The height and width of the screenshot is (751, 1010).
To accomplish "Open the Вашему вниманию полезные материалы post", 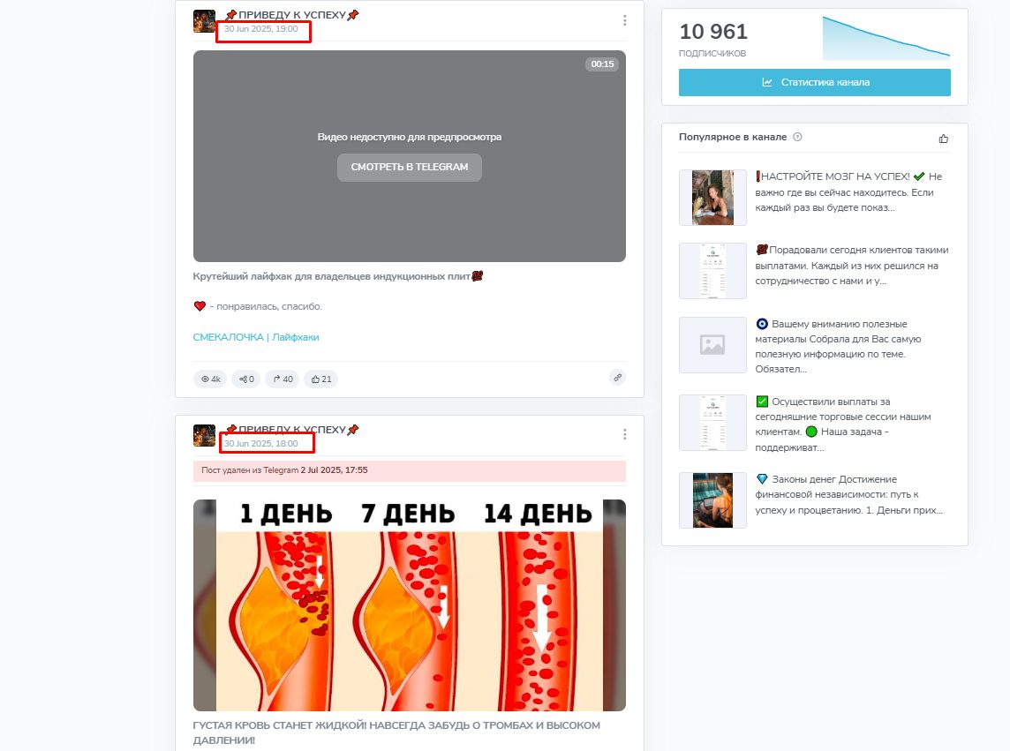I will tap(839, 346).
